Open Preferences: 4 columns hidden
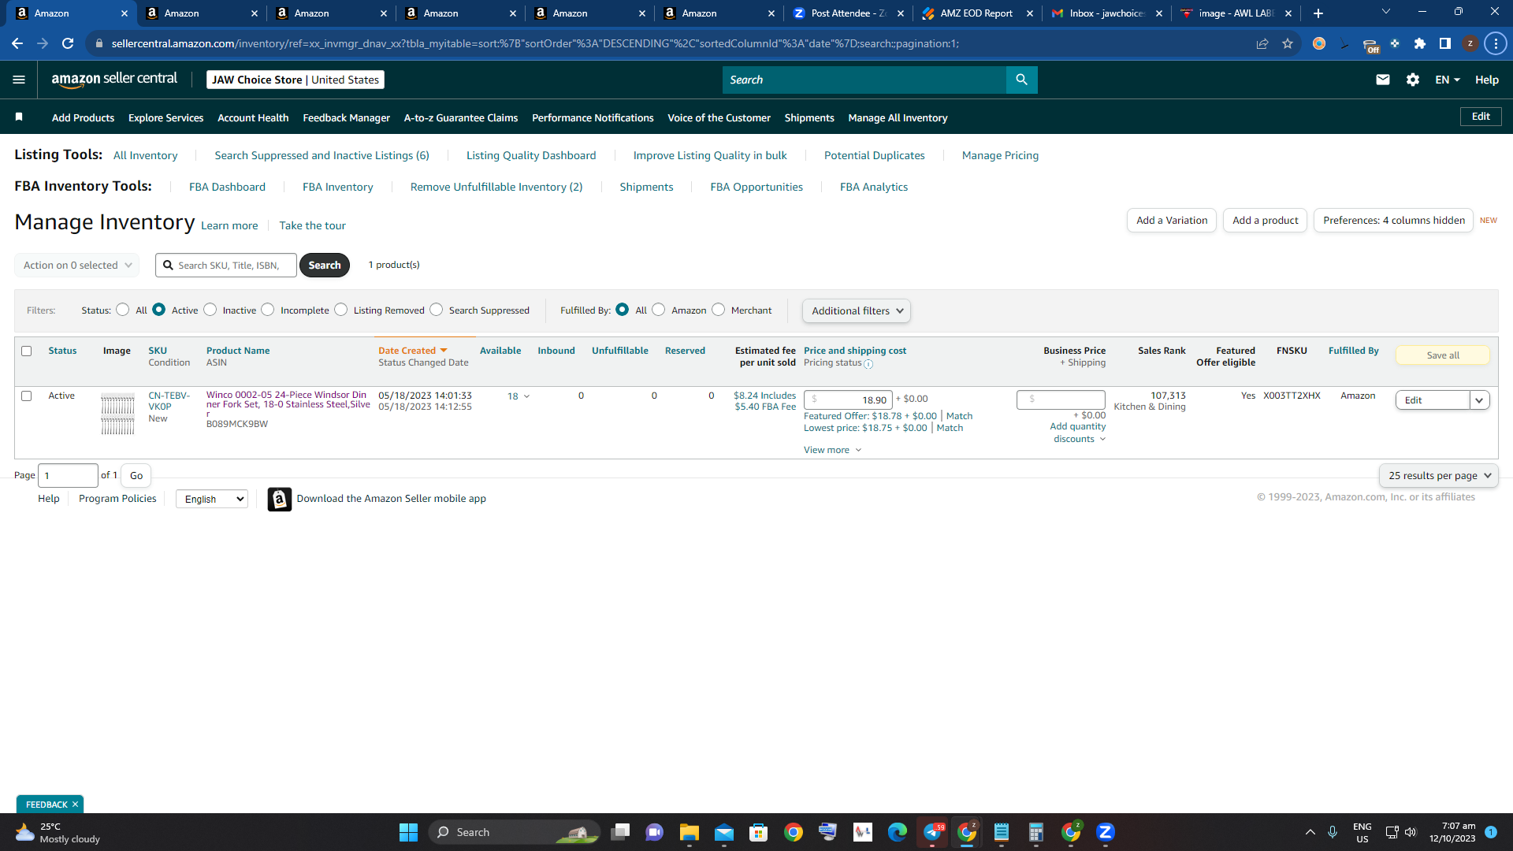The height and width of the screenshot is (851, 1513). coord(1393,221)
